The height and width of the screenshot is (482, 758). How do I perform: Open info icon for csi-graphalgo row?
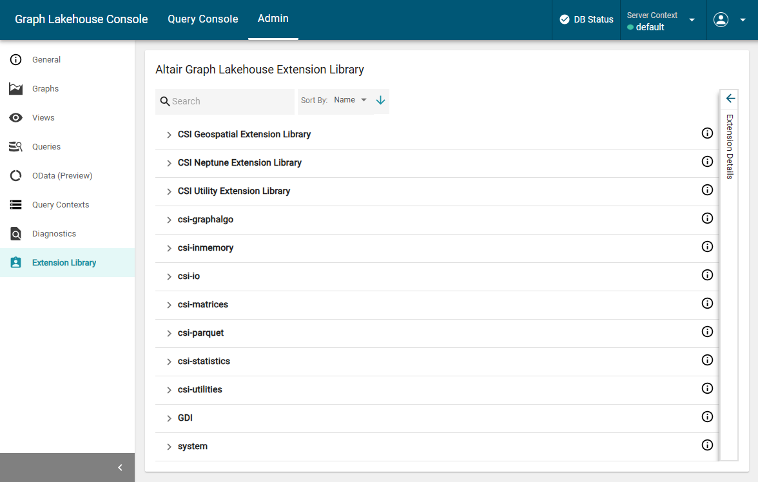[707, 218]
